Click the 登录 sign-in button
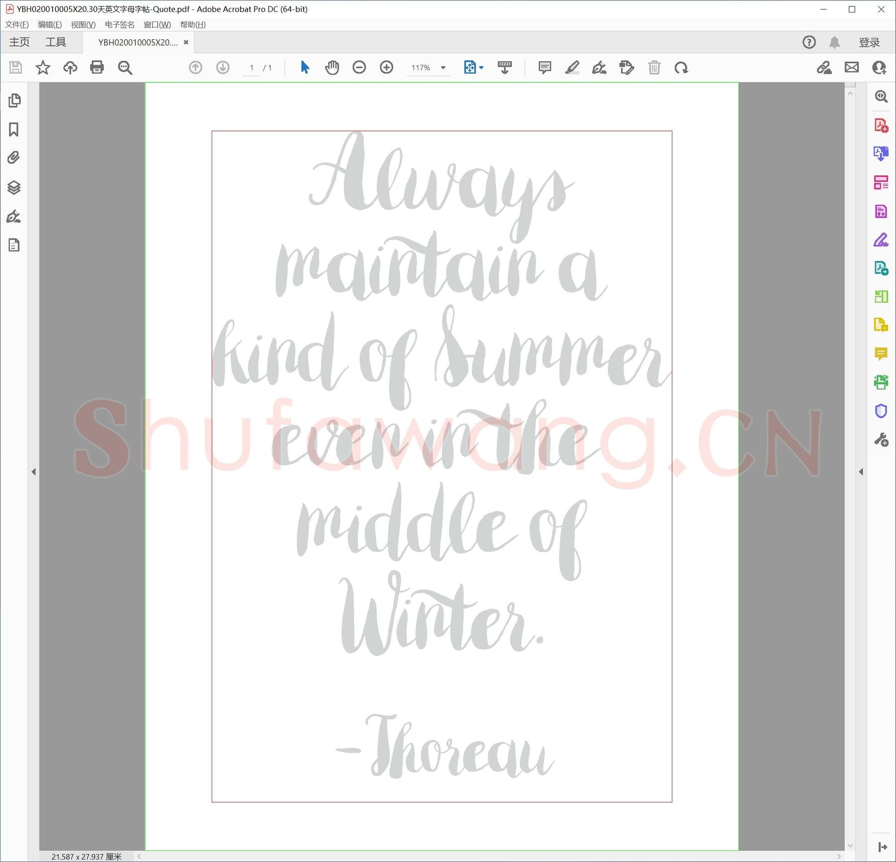Screen dimensions: 896x862 (869, 42)
